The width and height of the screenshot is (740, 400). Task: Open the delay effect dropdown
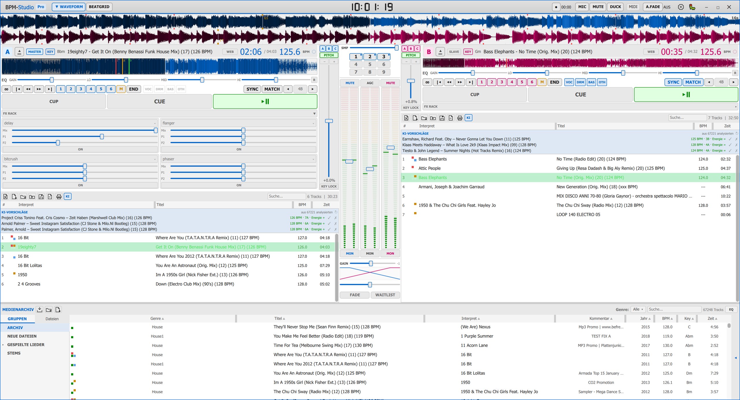click(x=80, y=123)
